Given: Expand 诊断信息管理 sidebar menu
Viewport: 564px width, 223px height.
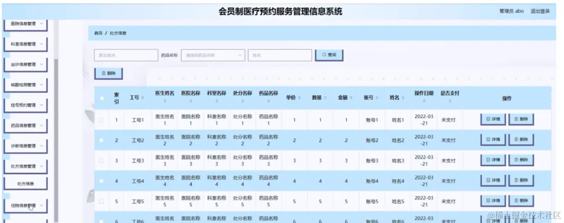Looking at the screenshot, I should [x=26, y=146].
